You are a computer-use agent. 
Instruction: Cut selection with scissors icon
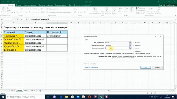pos(7,8)
